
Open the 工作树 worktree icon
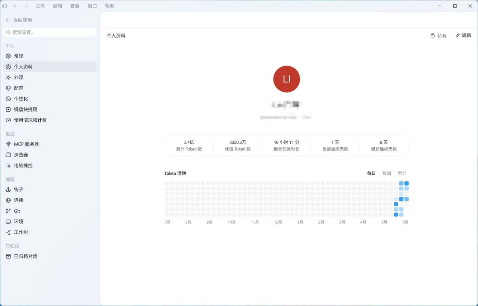click(8, 232)
